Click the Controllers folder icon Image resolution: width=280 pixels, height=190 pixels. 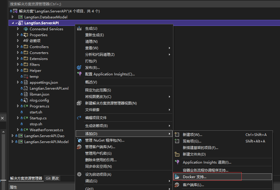click(26, 47)
